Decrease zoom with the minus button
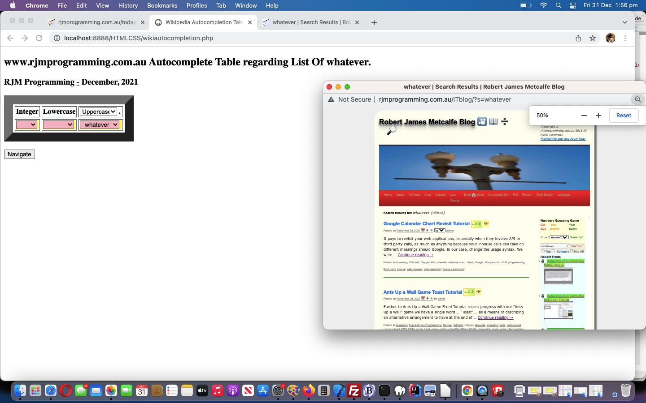This screenshot has height=403, width=646. click(x=584, y=116)
